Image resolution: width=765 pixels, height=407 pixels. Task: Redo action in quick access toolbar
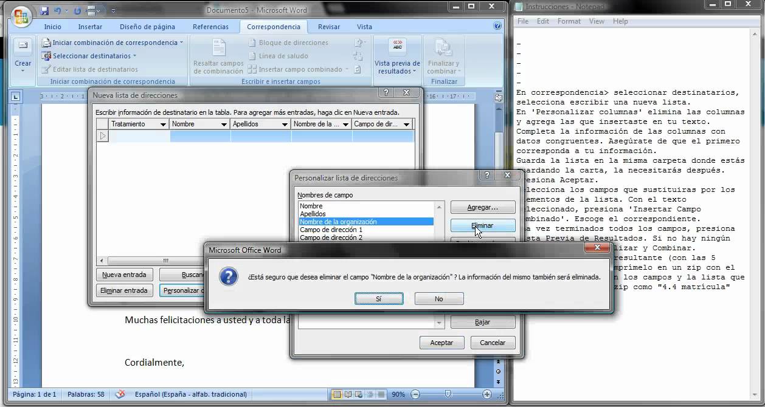click(78, 11)
